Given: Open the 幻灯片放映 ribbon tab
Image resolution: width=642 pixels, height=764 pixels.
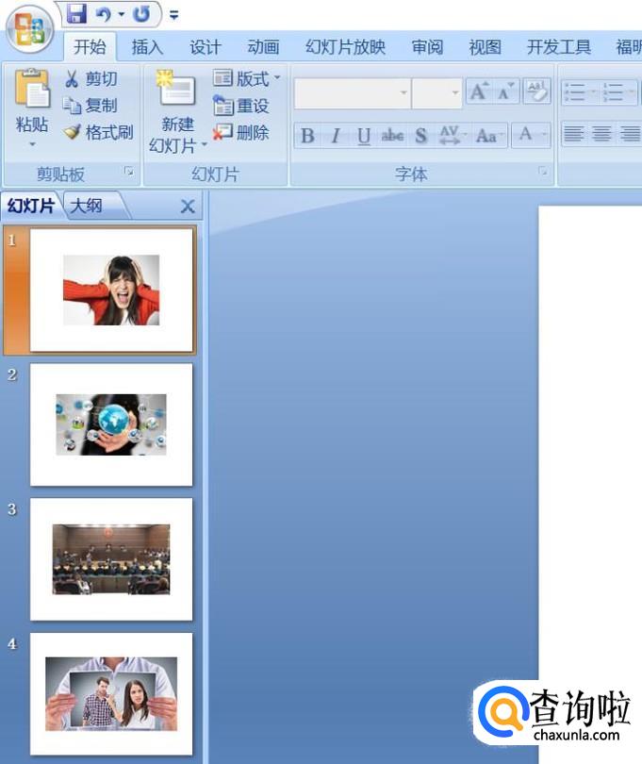Looking at the screenshot, I should pyautogui.click(x=345, y=47).
